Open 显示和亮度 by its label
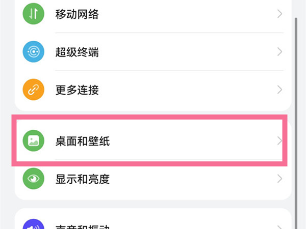306x229 pixels. (x=82, y=179)
